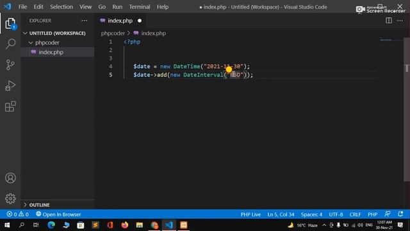The width and height of the screenshot is (410, 231).
Task: Open the Help menu
Action: click(x=163, y=7)
